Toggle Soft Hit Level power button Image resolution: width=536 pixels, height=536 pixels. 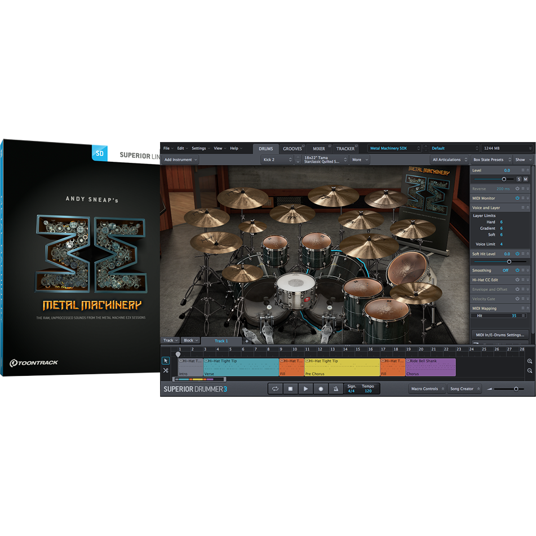point(517,254)
